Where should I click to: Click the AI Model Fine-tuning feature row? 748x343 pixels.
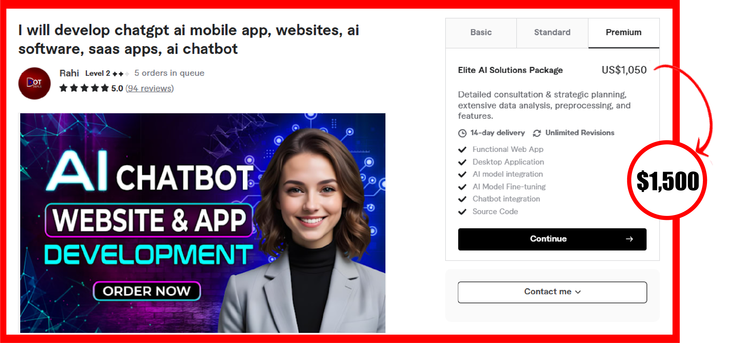502,187
